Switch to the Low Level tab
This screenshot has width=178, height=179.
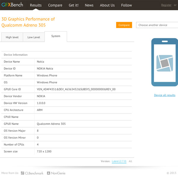click(34, 37)
